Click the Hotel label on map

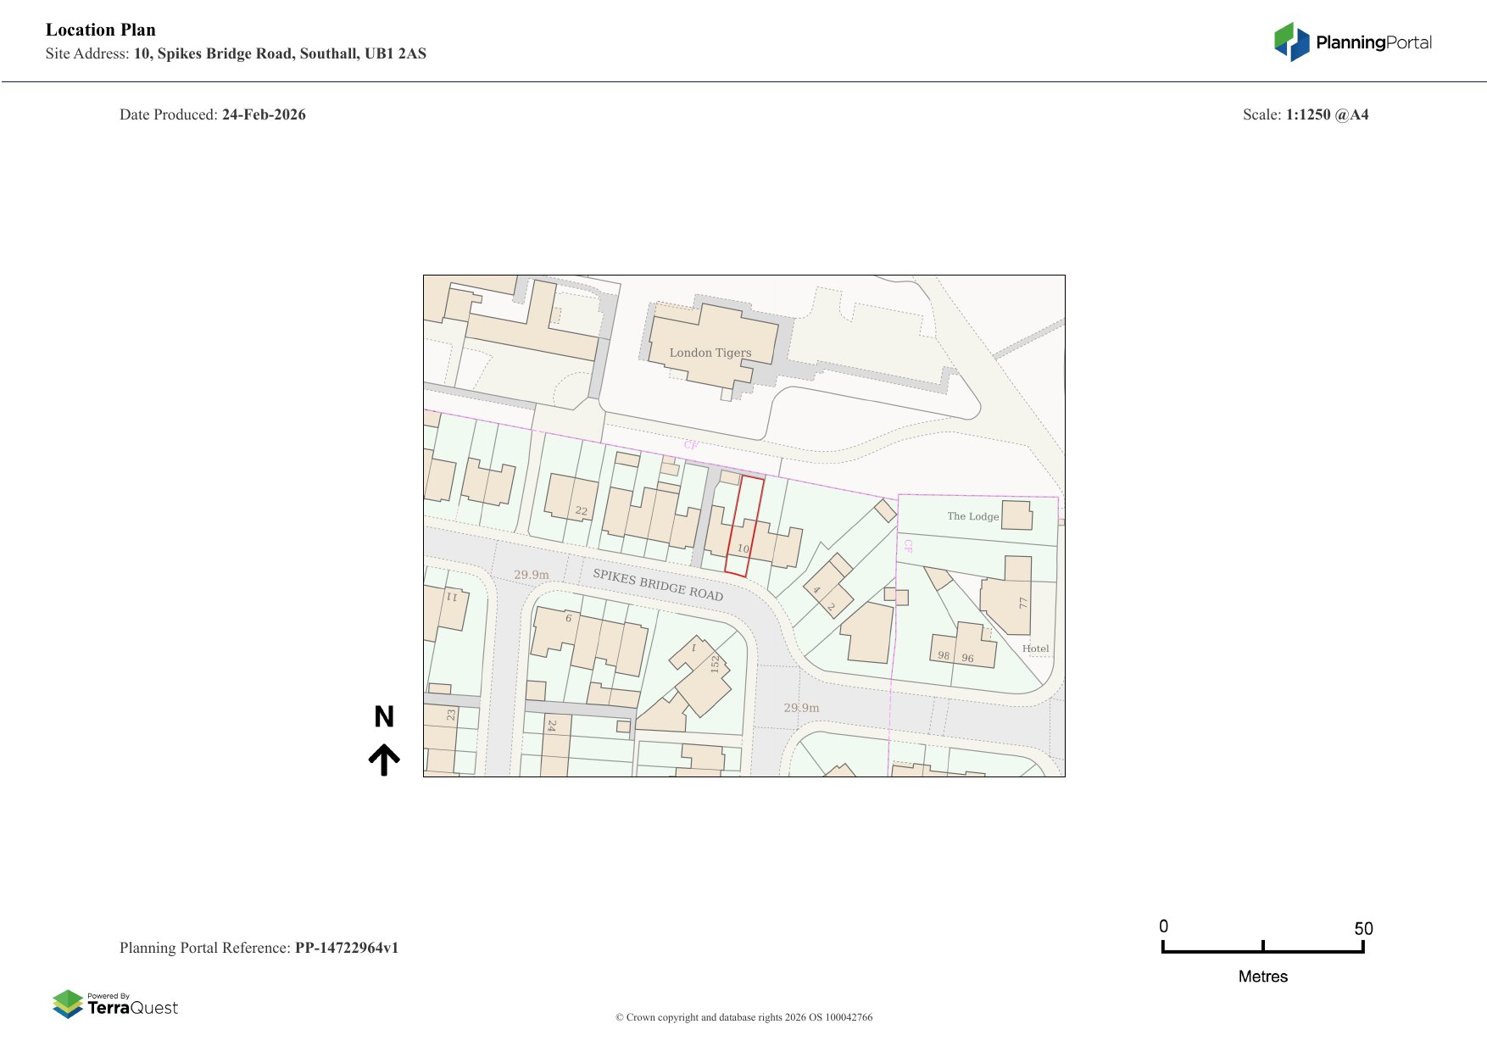1035,648
